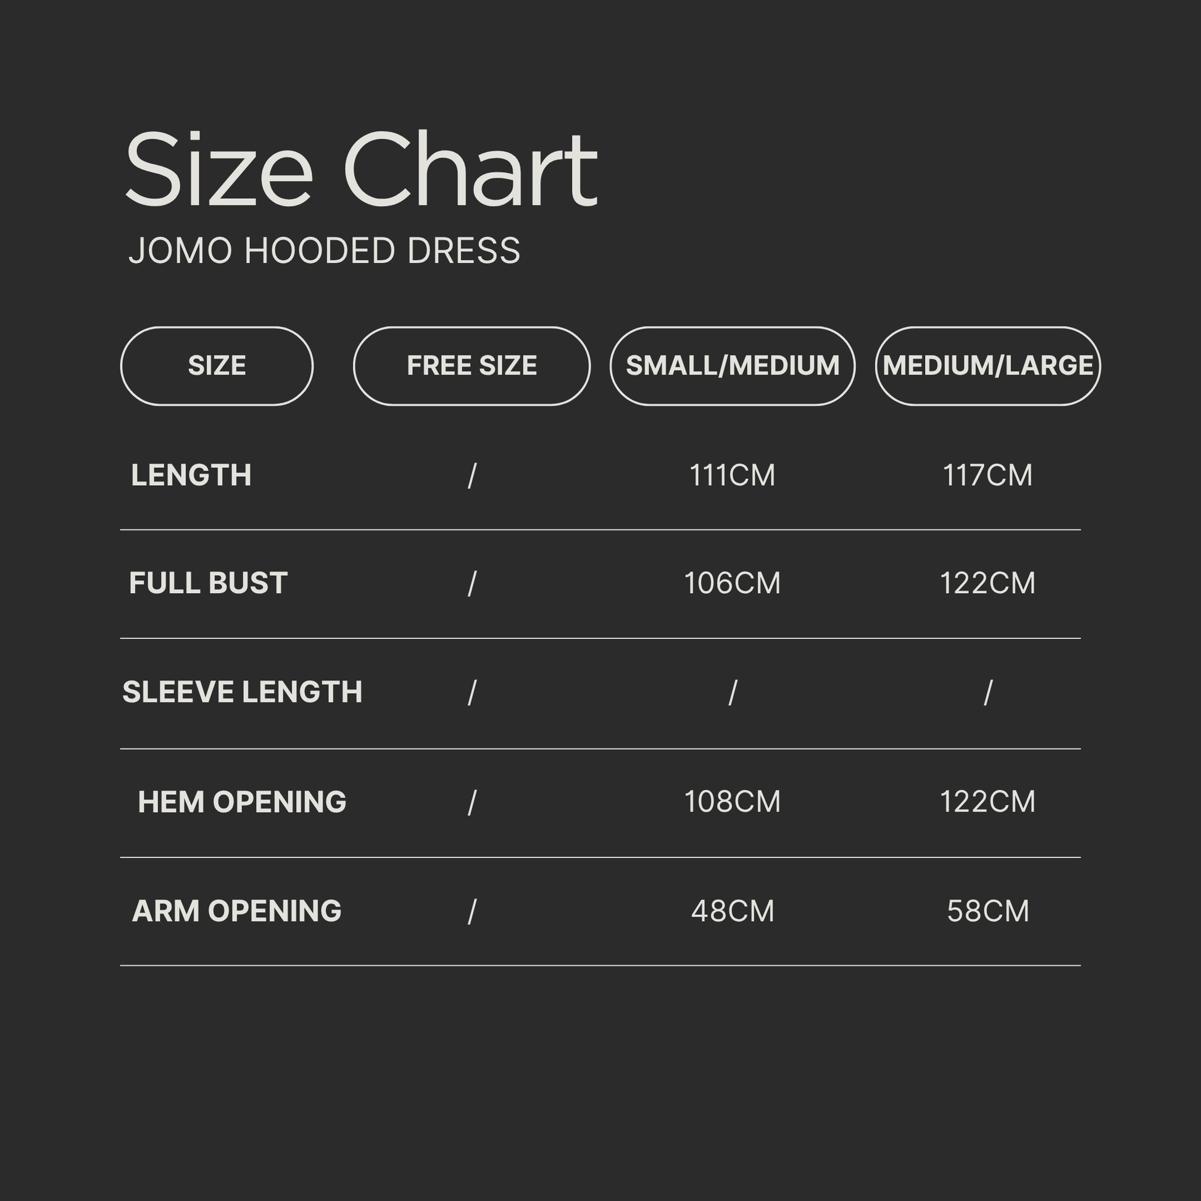This screenshot has height=1201, width=1201.
Task: Choose the MEDIUM/LARGE size pill
Action: pos(988,365)
